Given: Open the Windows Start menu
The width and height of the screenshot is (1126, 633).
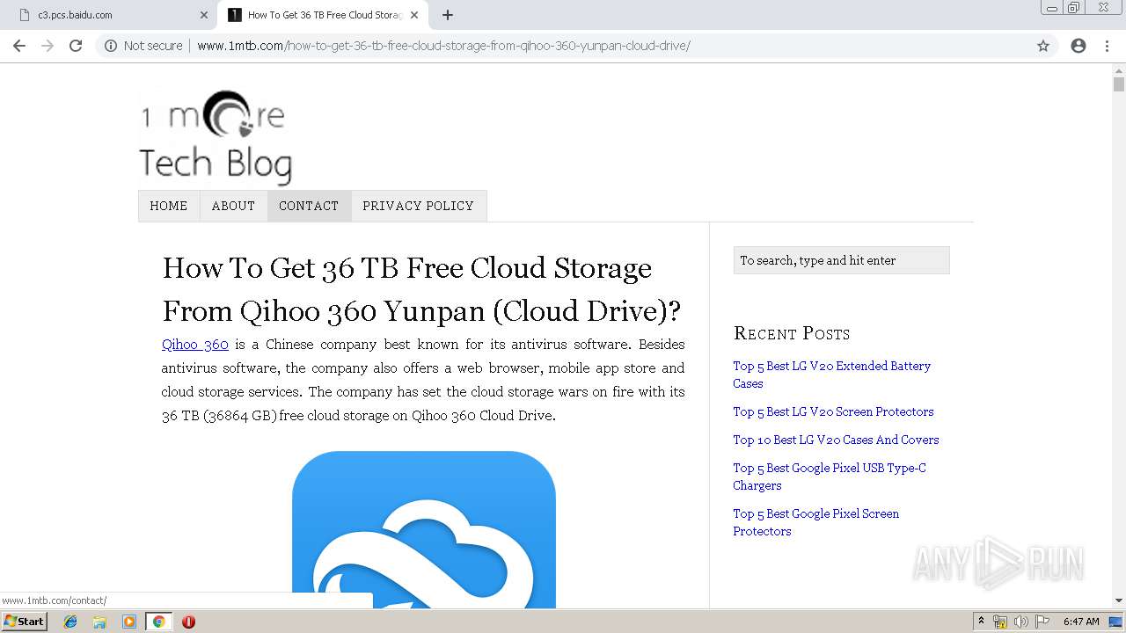Looking at the screenshot, I should click(x=24, y=622).
